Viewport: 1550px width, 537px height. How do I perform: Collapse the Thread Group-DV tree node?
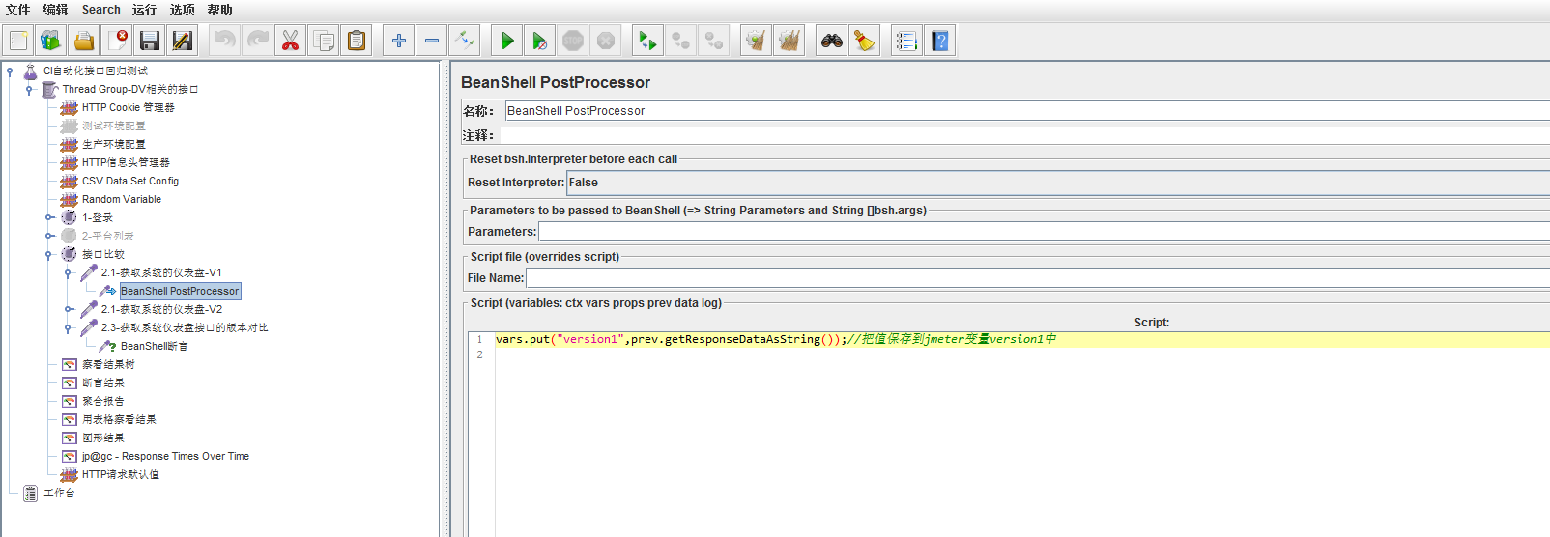(x=29, y=90)
